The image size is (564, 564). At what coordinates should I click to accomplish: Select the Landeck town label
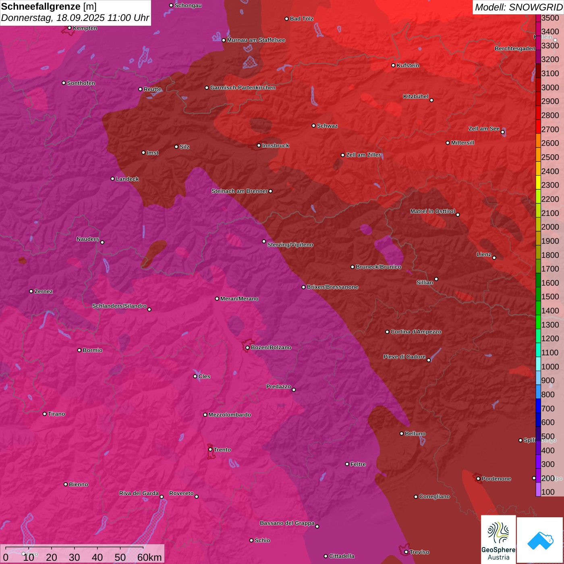pyautogui.click(x=127, y=179)
